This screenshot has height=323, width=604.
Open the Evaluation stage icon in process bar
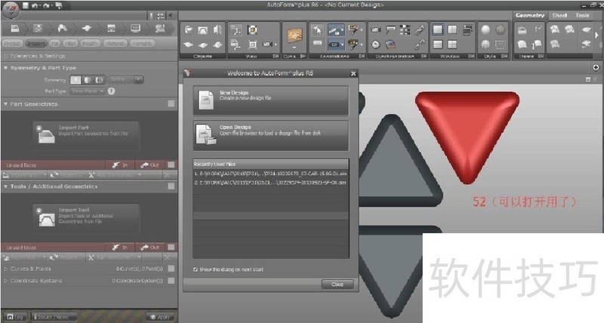[160, 28]
